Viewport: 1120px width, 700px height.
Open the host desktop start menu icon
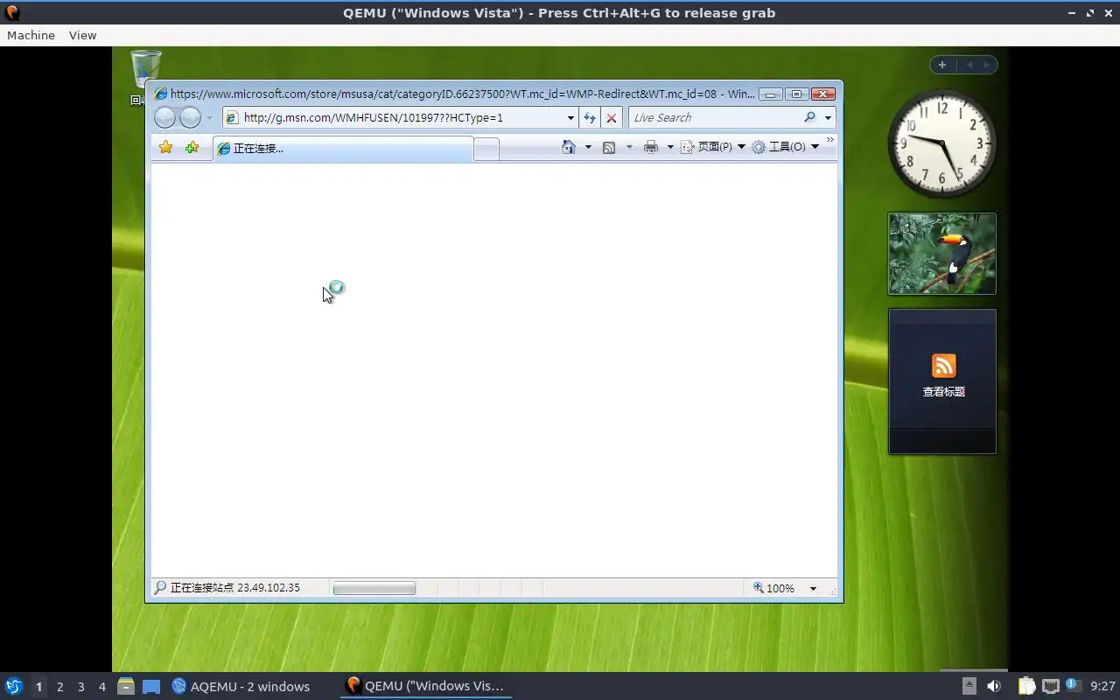(x=13, y=686)
